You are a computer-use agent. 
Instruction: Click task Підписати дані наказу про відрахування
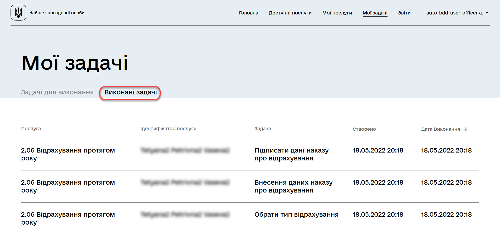[x=291, y=154]
